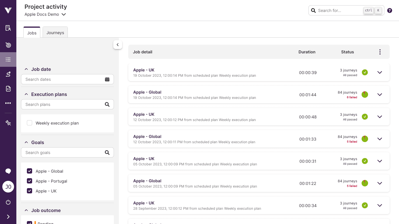The image size is (399, 224).
Task: Uncheck the Apple - Portugal goal
Action: [29, 181]
